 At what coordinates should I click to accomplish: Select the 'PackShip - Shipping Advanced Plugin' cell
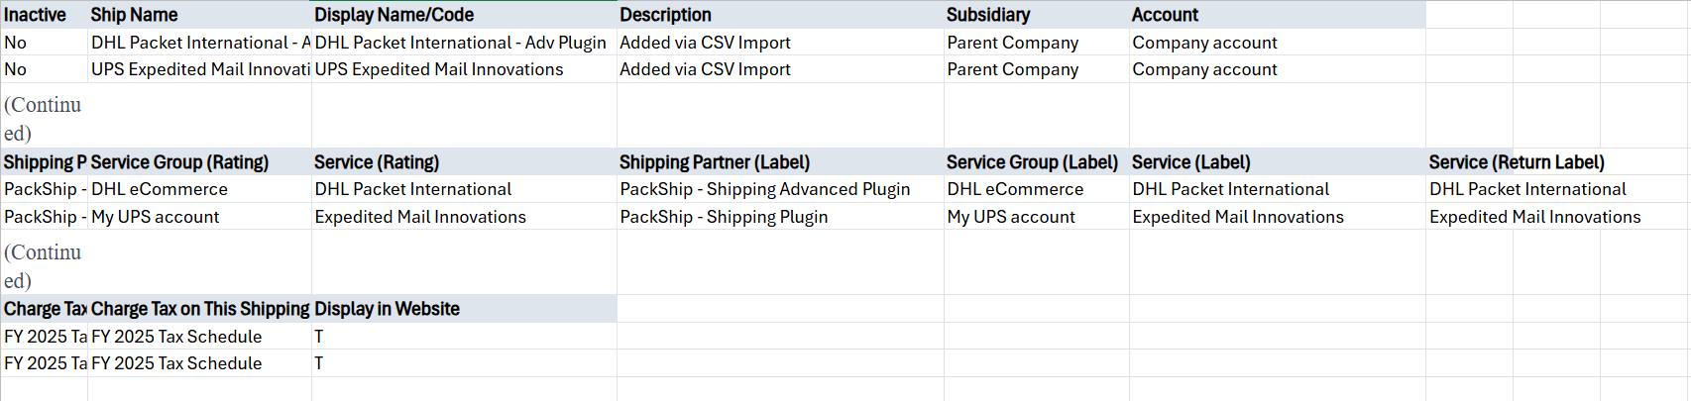click(779, 189)
